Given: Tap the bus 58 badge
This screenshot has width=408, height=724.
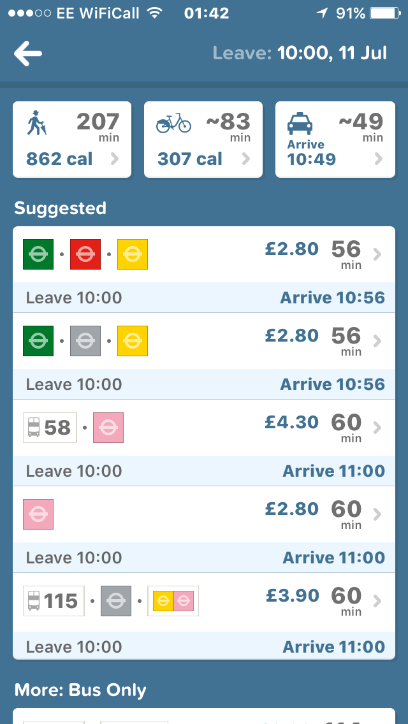Looking at the screenshot, I should [x=49, y=427].
